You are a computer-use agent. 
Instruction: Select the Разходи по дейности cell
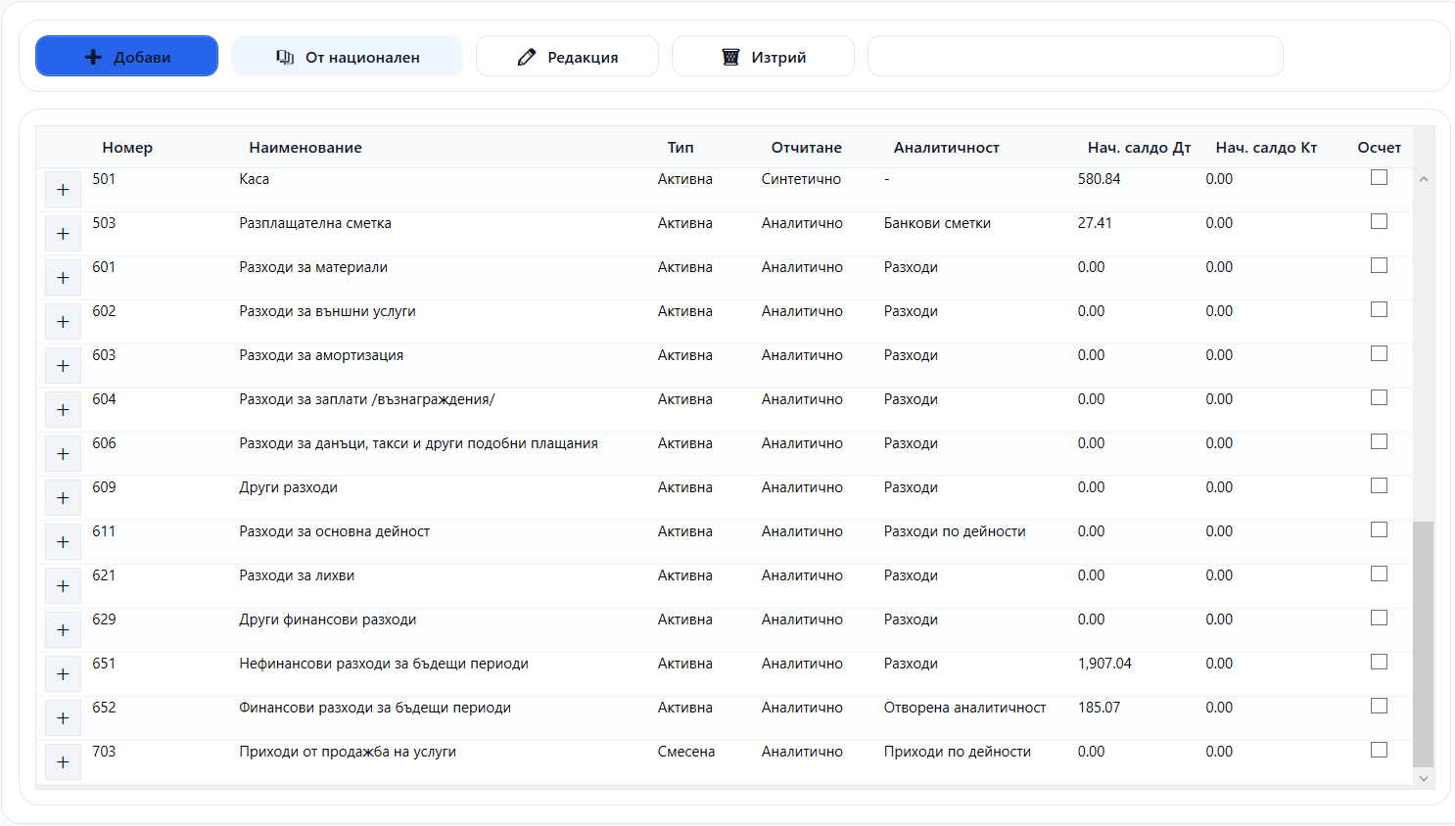tap(955, 531)
